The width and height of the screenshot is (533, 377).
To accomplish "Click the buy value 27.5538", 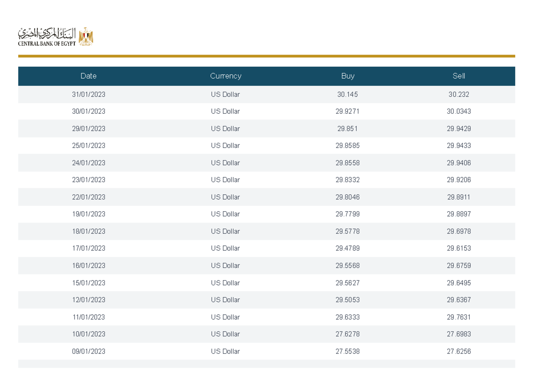I will pyautogui.click(x=348, y=352).
